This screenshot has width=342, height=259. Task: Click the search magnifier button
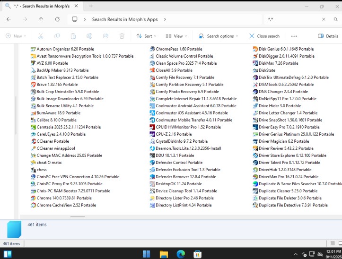[336, 19]
